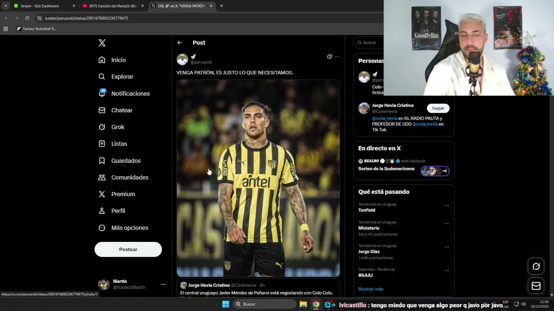Image resolution: width=554 pixels, height=311 pixels.
Task: Open tab search dropdown arrow
Action: click(6, 6)
